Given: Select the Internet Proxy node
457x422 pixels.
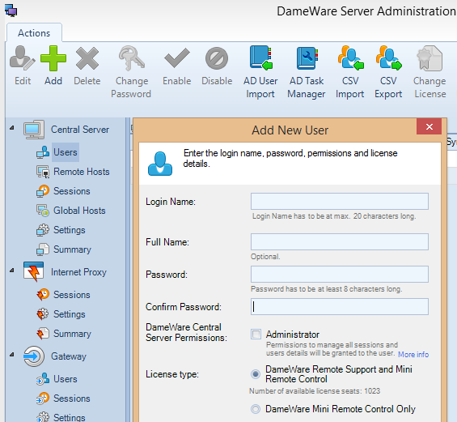Looking at the screenshot, I should (x=78, y=272).
